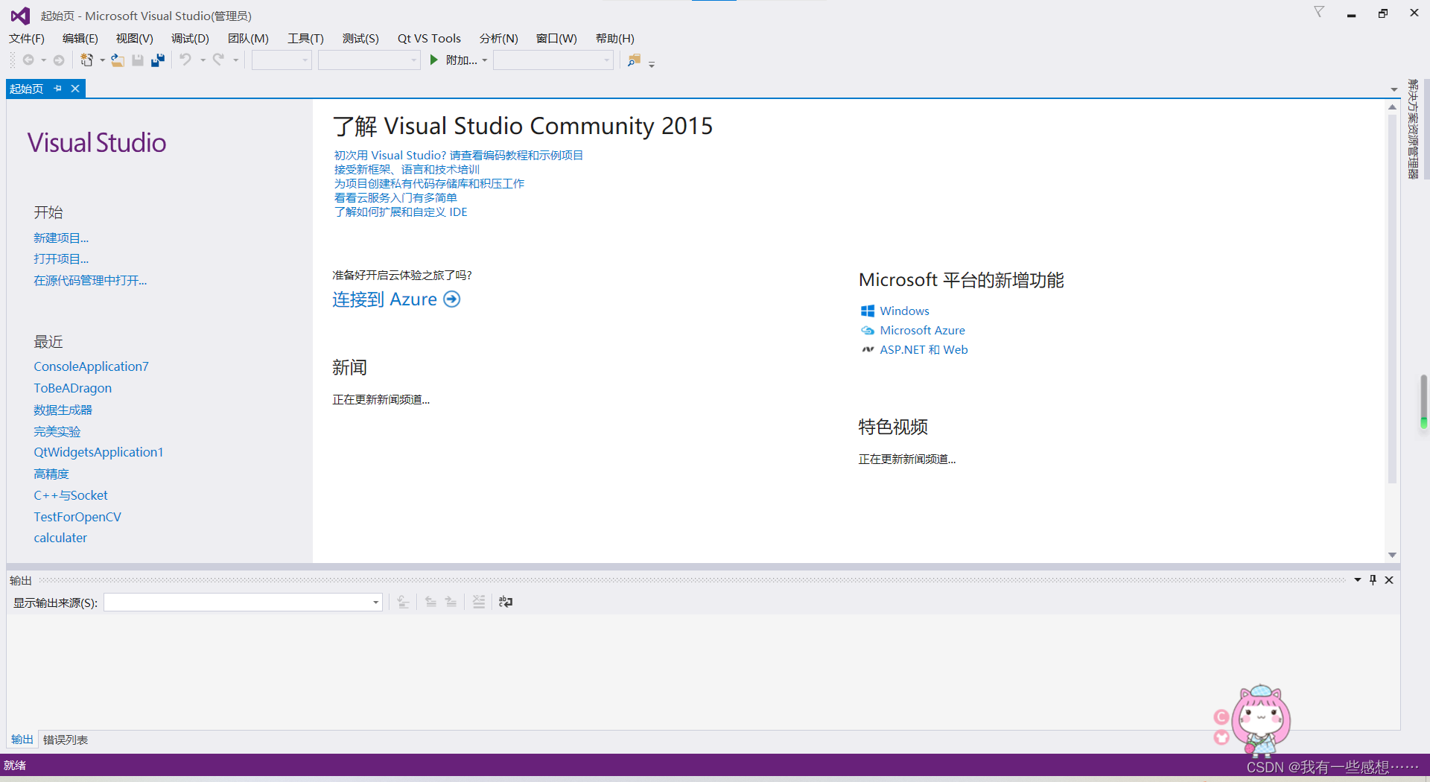Click the 新建项目... link

(61, 238)
